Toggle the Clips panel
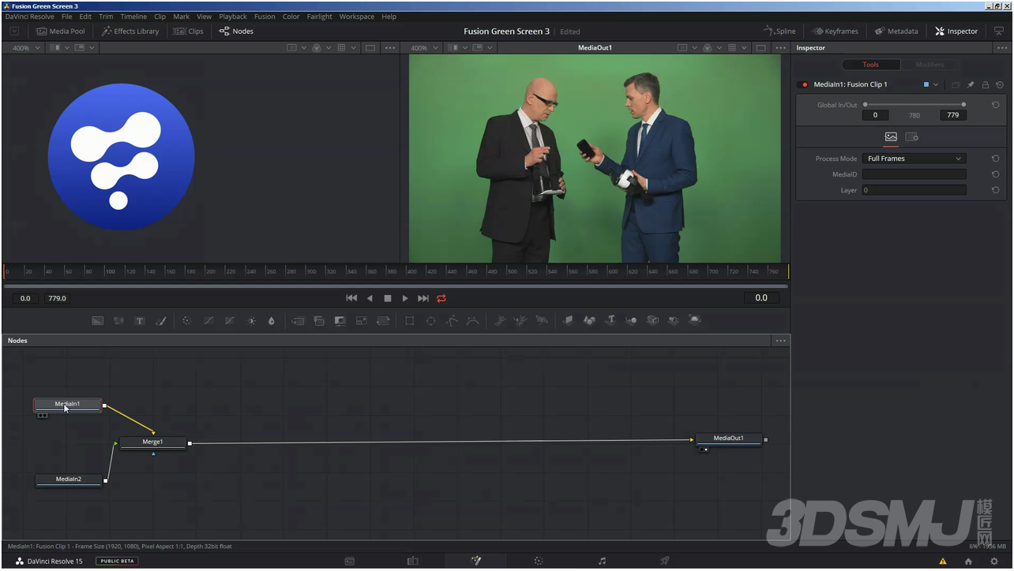1014x571 pixels. (x=188, y=32)
